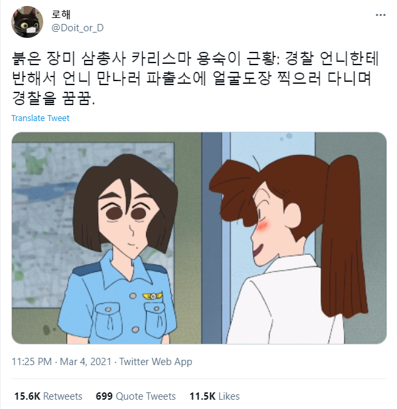
Task: Click the Mar 4, 2021 date
Action: pos(86,362)
